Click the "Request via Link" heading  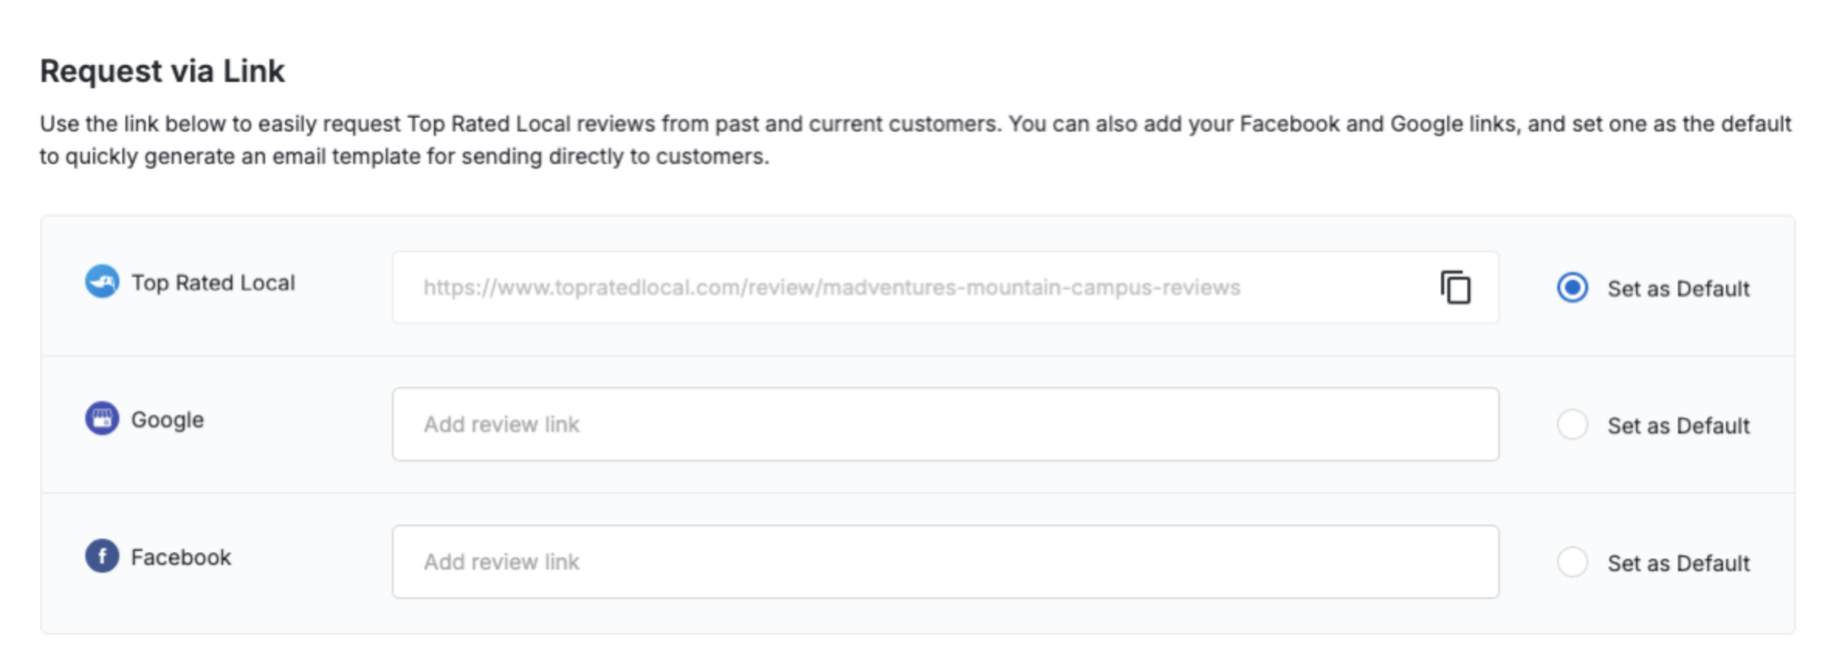(163, 71)
